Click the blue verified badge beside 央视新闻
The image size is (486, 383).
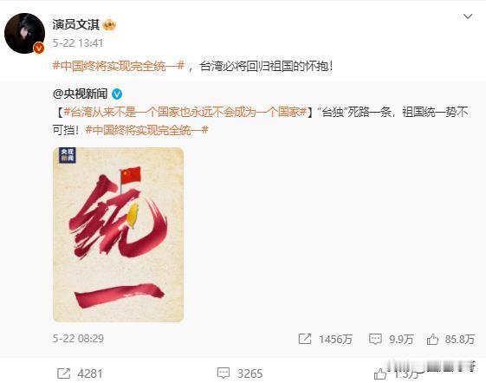[x=117, y=94]
